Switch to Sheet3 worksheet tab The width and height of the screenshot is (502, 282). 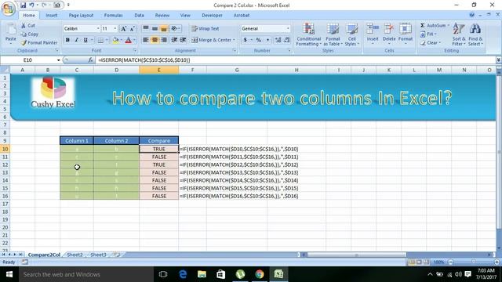point(98,255)
